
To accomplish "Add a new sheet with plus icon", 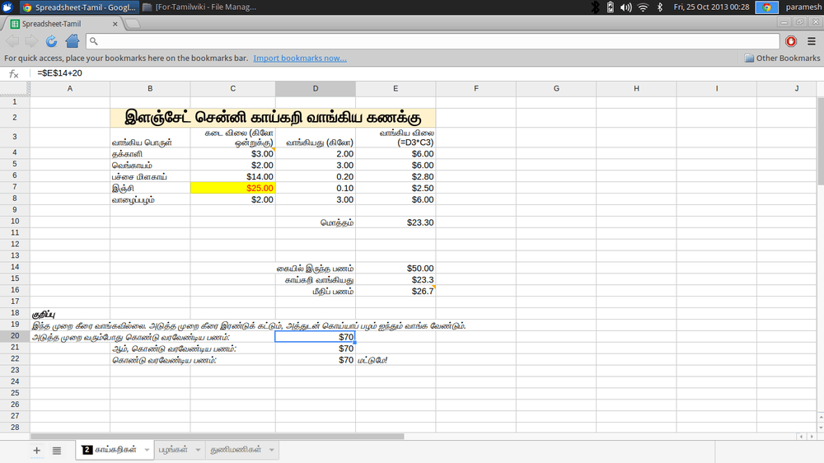I will point(36,451).
